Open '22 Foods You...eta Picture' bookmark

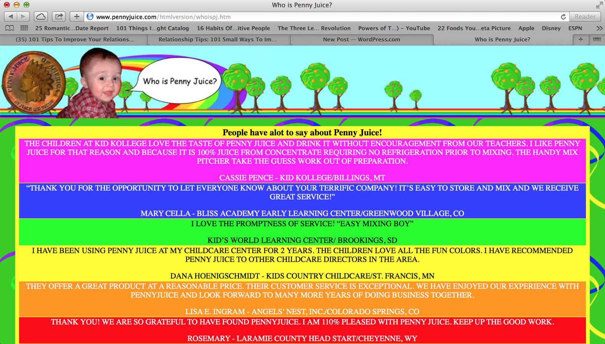[474, 28]
